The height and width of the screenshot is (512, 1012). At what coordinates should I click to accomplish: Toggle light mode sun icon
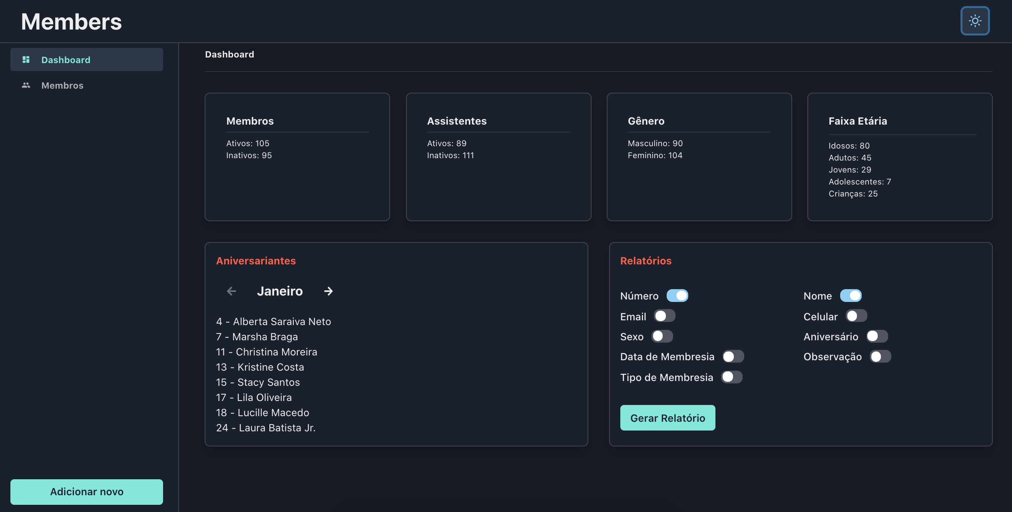975,21
